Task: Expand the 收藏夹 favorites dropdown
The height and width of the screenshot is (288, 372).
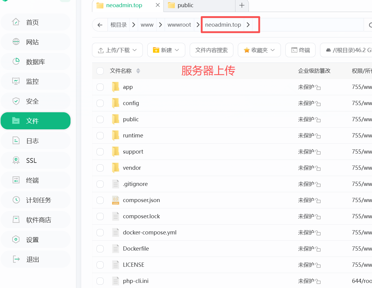Action: point(259,50)
